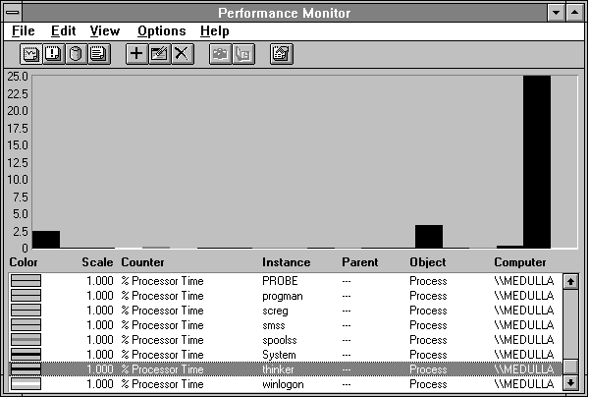589x397 pixels.
Task: Click the color swatch for thinker
Action: (26, 369)
